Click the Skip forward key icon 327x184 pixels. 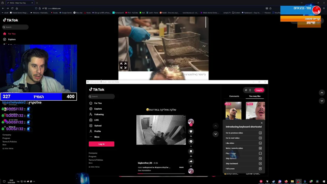point(260,158)
